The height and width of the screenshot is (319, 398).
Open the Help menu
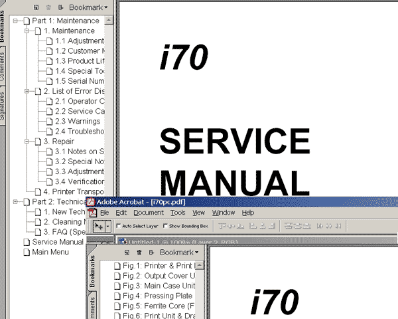(247, 213)
